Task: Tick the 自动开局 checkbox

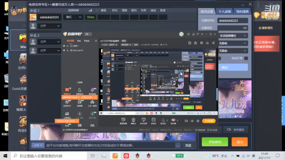Action: point(246,58)
